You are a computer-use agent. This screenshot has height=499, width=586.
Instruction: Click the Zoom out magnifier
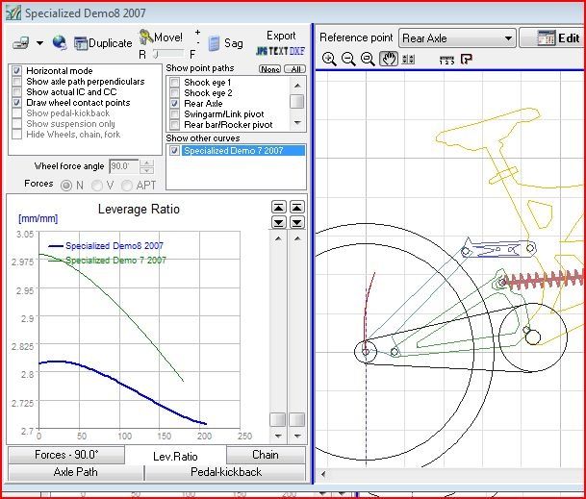pos(348,59)
